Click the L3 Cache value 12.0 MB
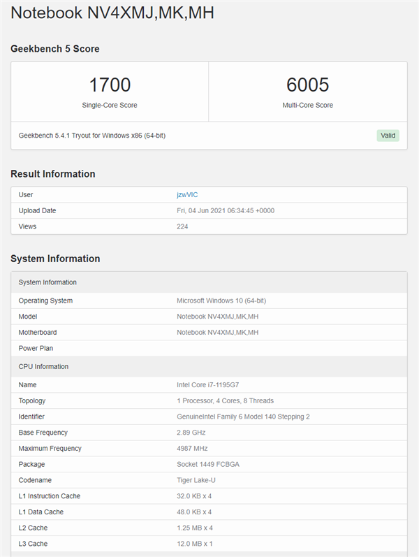The width and height of the screenshot is (419, 557). (195, 544)
